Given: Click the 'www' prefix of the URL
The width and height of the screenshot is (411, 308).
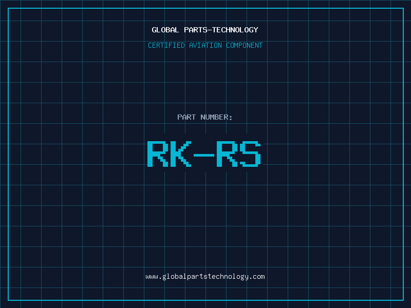Looking at the screenshot, I should 152,277.
